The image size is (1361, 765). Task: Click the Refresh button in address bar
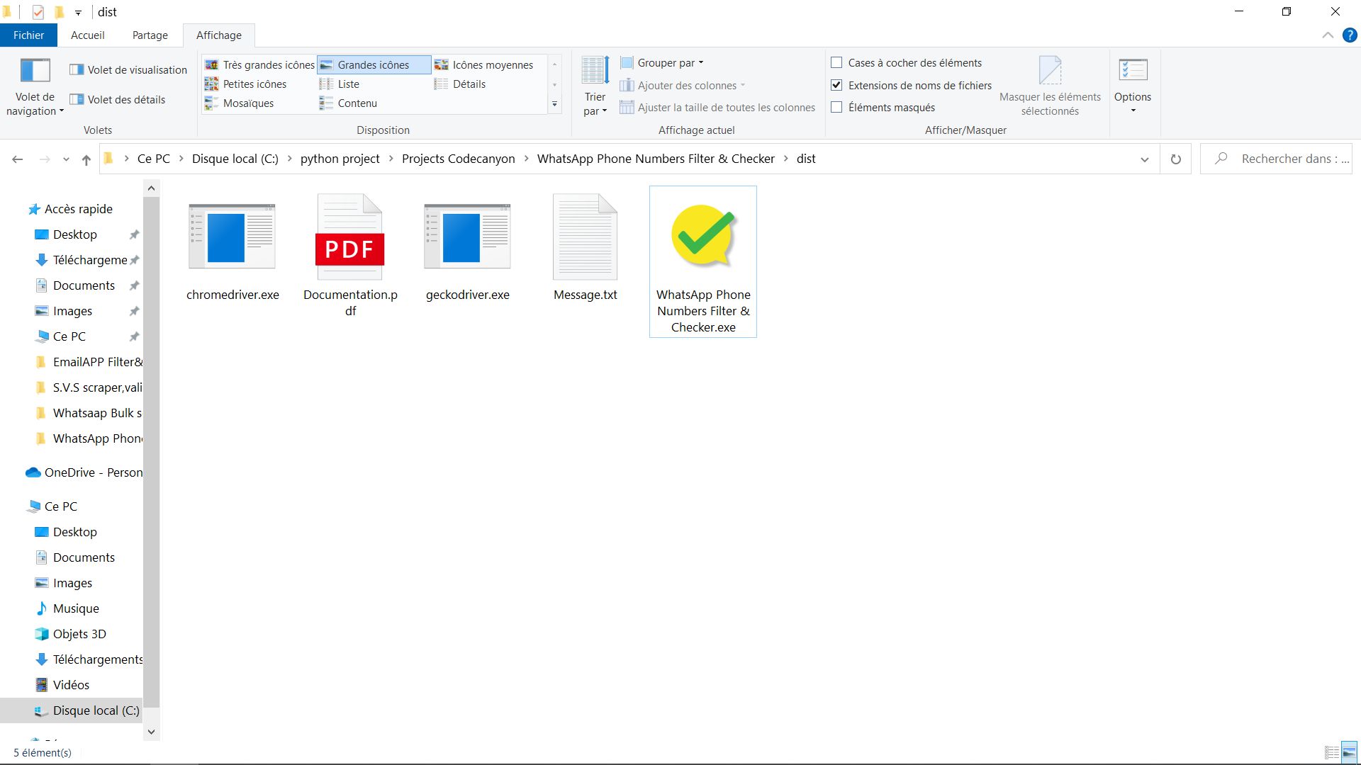(x=1176, y=159)
